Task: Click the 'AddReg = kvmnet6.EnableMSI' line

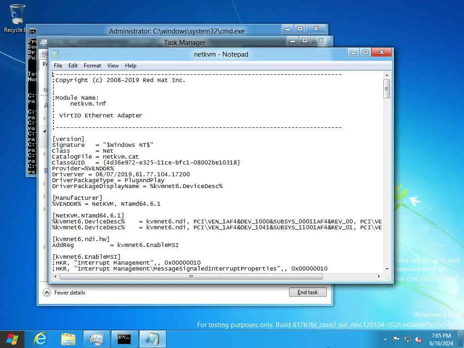Action: coord(116,245)
